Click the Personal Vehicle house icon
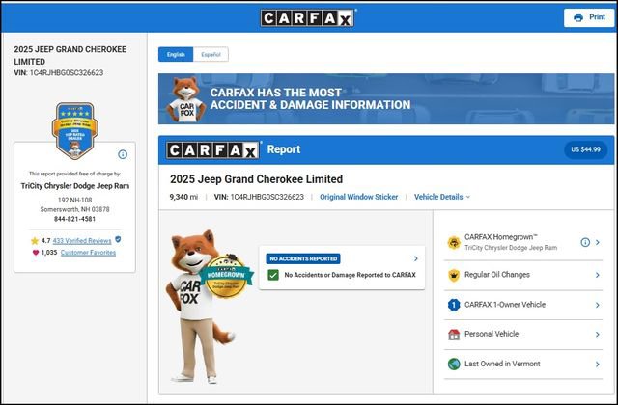618x405 pixels. coord(454,335)
